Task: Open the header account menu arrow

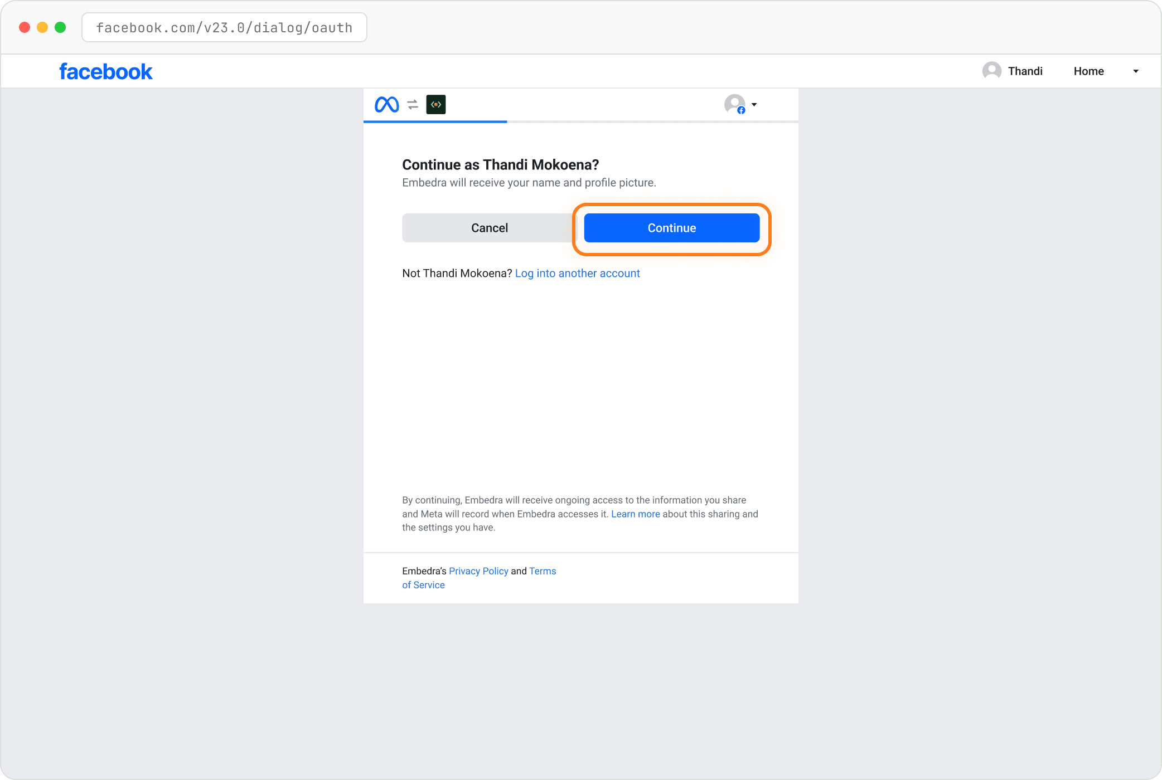Action: (x=1136, y=71)
